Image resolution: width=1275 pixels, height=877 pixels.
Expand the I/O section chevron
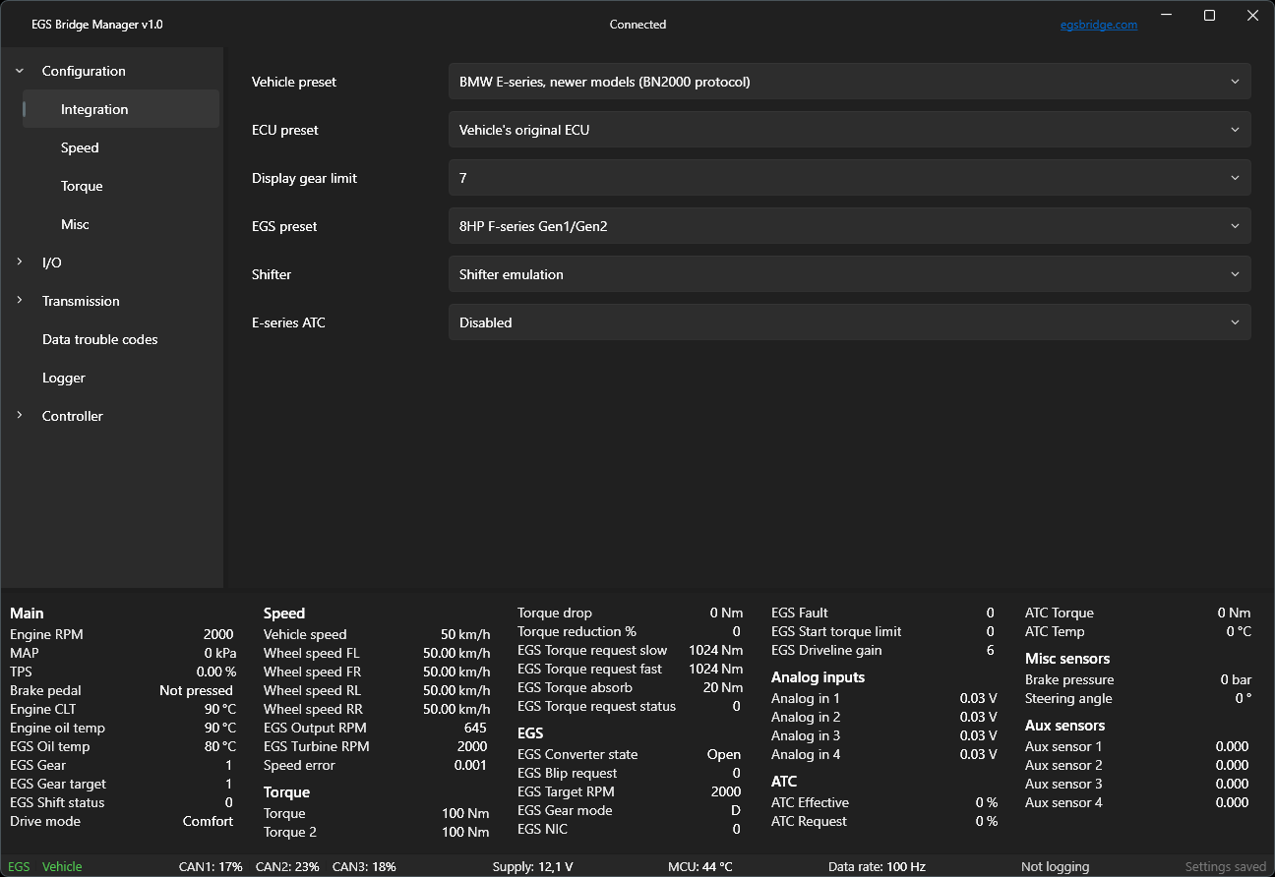pyautogui.click(x=20, y=263)
